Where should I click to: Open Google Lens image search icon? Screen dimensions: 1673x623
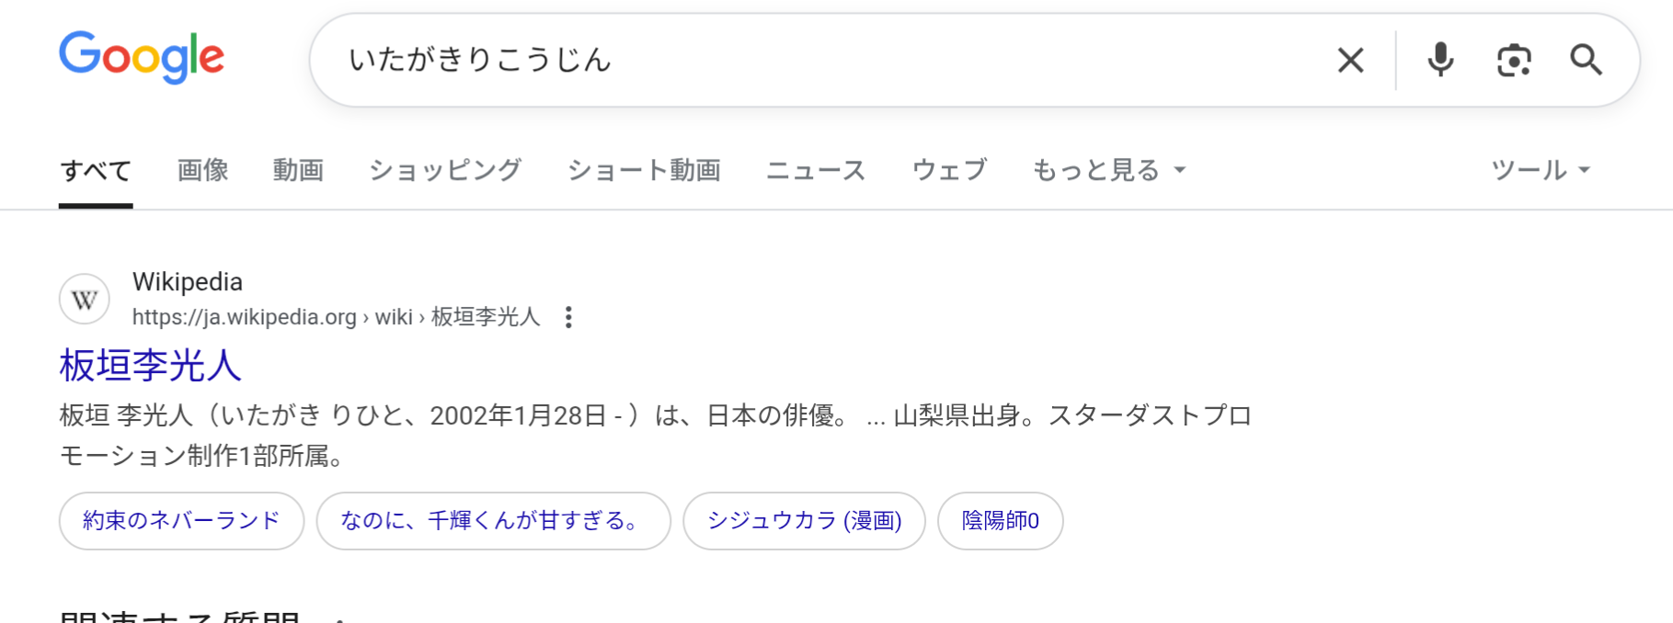(x=1514, y=61)
